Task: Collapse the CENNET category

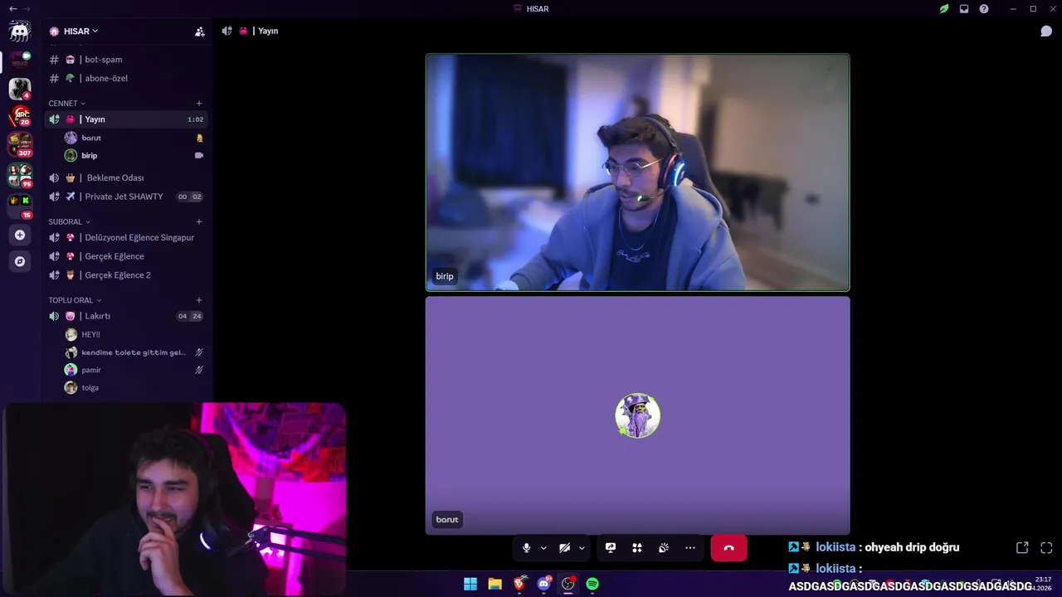Action: click(66, 104)
